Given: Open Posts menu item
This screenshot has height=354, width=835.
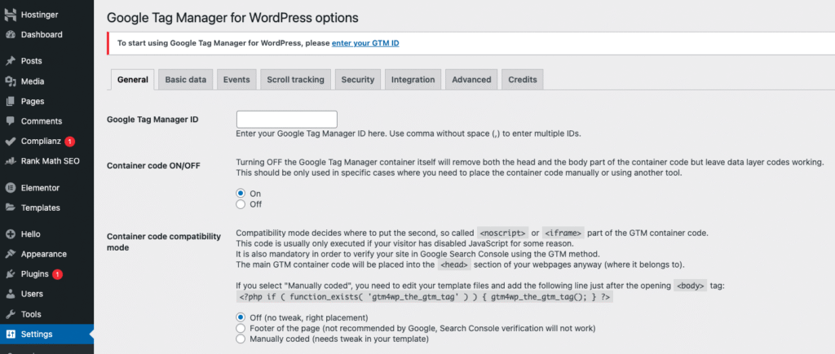Looking at the screenshot, I should (46, 61).
